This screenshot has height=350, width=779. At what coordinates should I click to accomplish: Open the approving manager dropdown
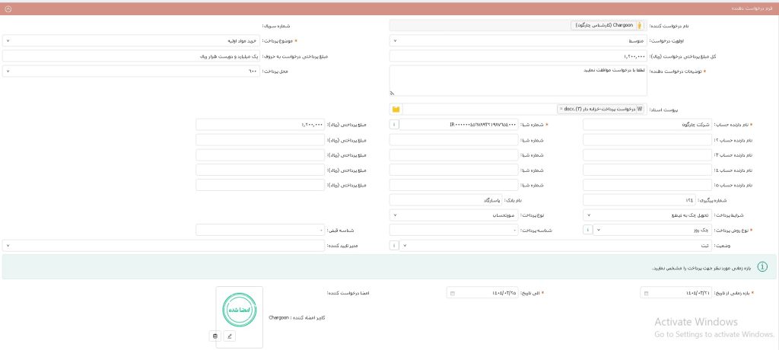164,245
